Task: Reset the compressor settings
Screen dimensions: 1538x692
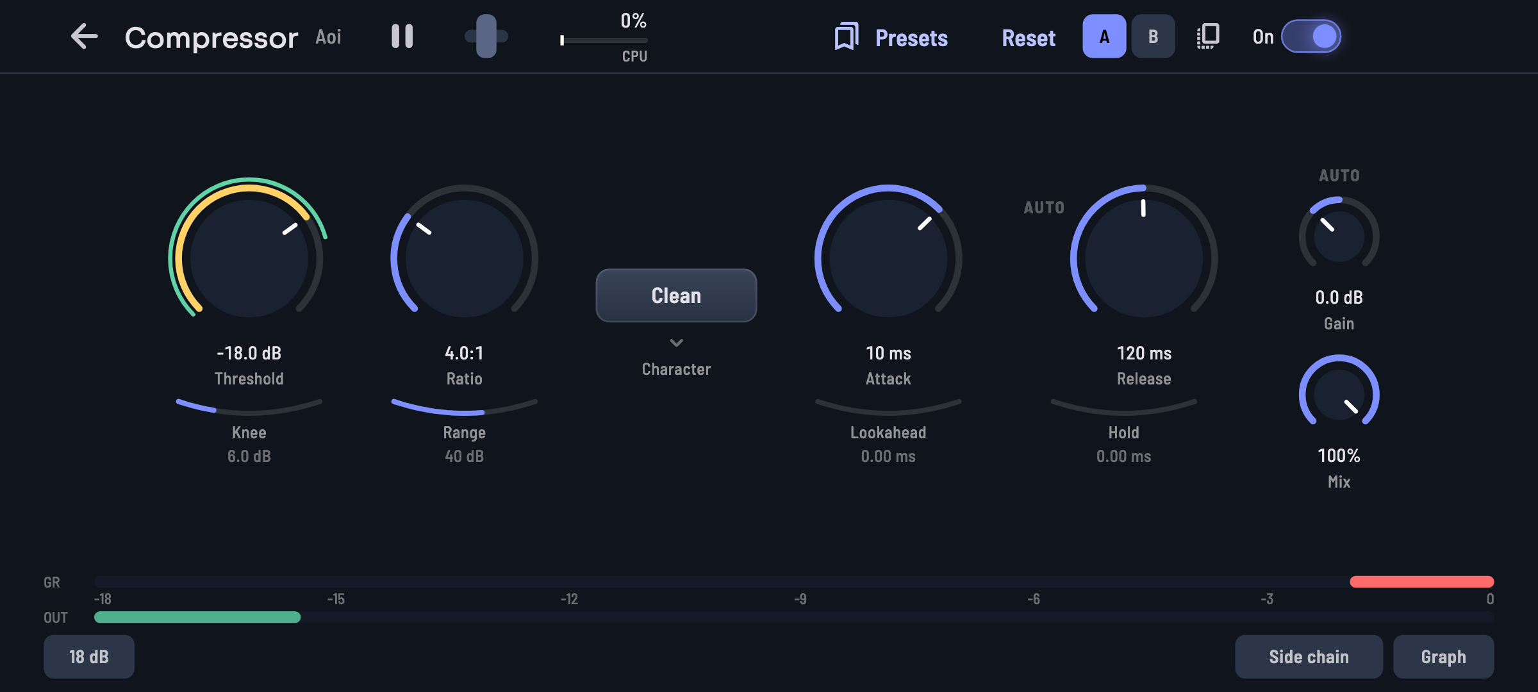Action: (x=1029, y=38)
